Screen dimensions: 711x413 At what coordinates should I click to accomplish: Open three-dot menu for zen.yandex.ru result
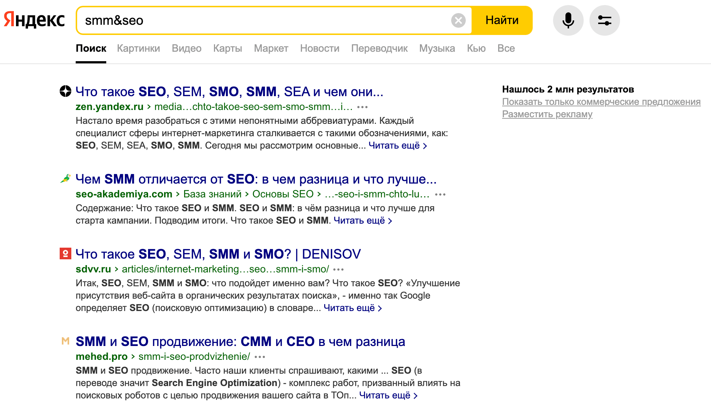[x=362, y=107]
